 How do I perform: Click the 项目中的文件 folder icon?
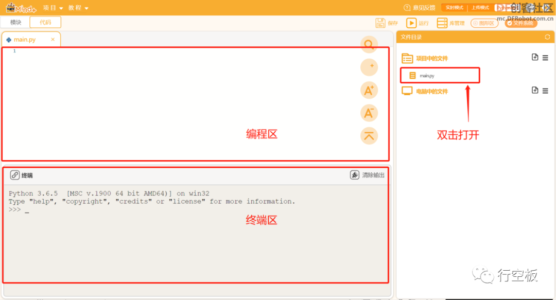tap(407, 58)
